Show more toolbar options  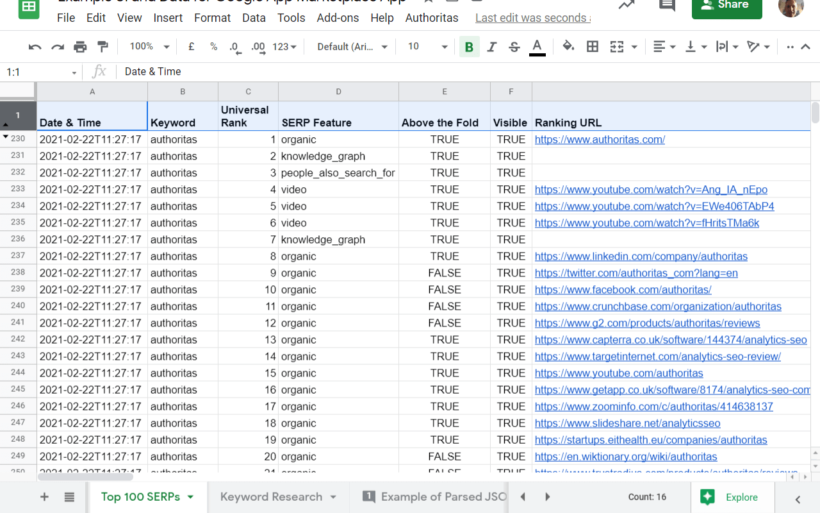click(x=790, y=47)
